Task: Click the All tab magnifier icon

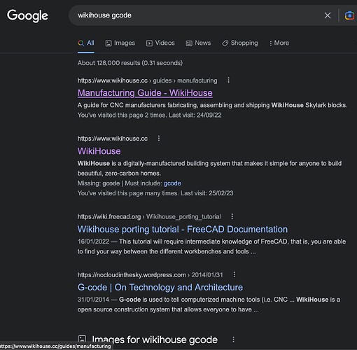Action: click(x=80, y=43)
